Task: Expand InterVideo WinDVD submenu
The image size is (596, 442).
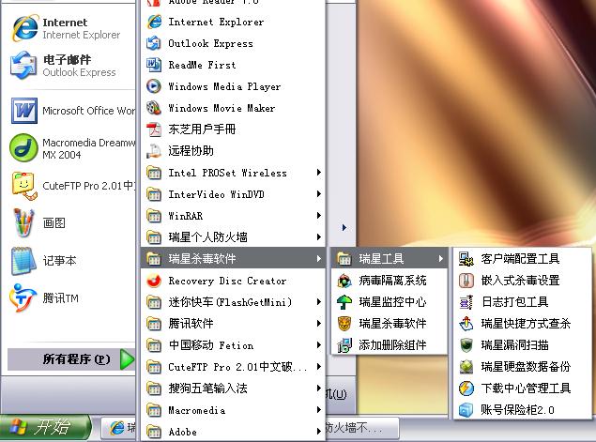Action: click(233, 194)
